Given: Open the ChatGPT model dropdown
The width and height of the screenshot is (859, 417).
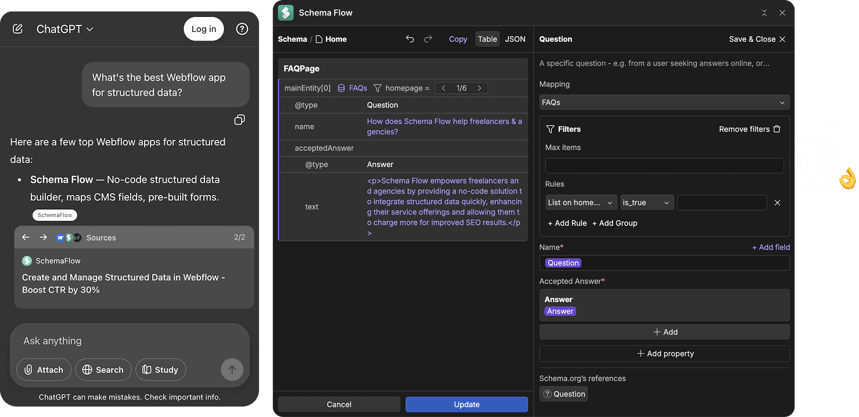Looking at the screenshot, I should (x=65, y=29).
